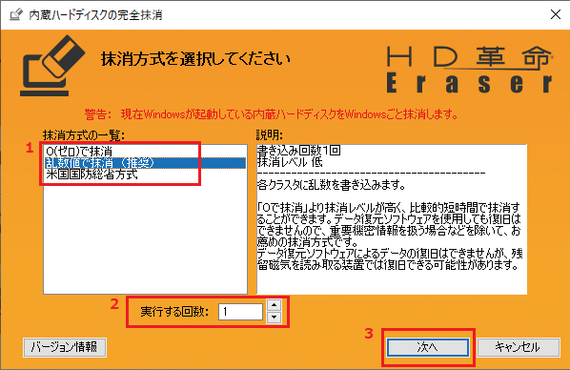Close the 内蔵ハードディスクの完全抹消 window
Image resolution: width=570 pixels, height=370 pixels.
pyautogui.click(x=555, y=14)
